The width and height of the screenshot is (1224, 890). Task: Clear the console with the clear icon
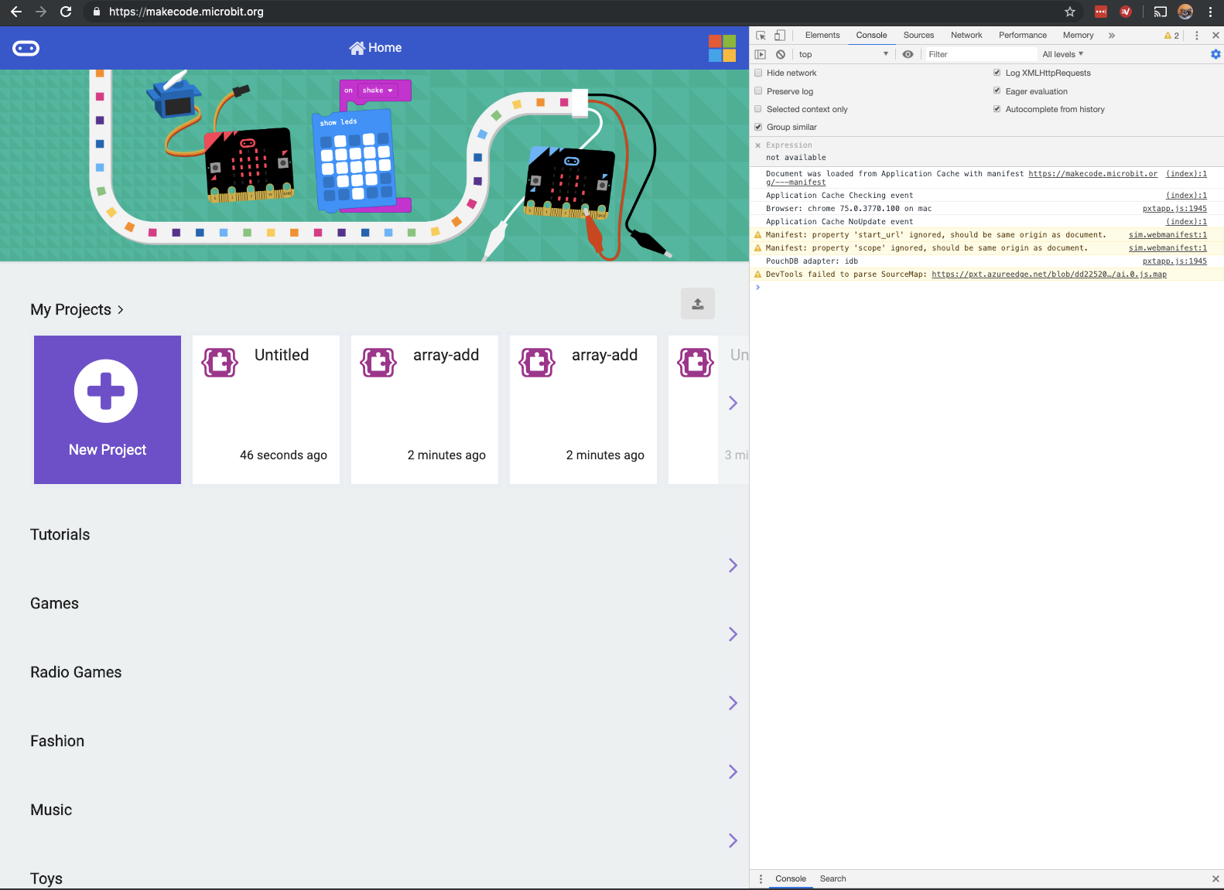[x=781, y=54]
